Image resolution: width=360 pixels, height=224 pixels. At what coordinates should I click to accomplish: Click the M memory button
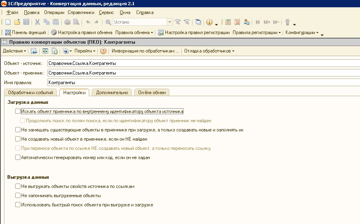click(257, 22)
